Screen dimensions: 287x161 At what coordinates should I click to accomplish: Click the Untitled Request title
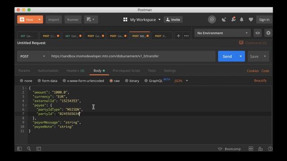[31, 43]
